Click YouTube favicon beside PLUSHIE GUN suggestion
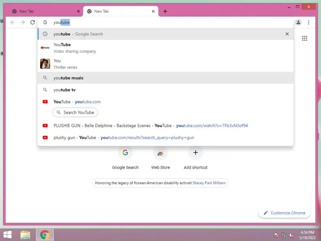This screenshot has height=241, width=321. point(45,126)
